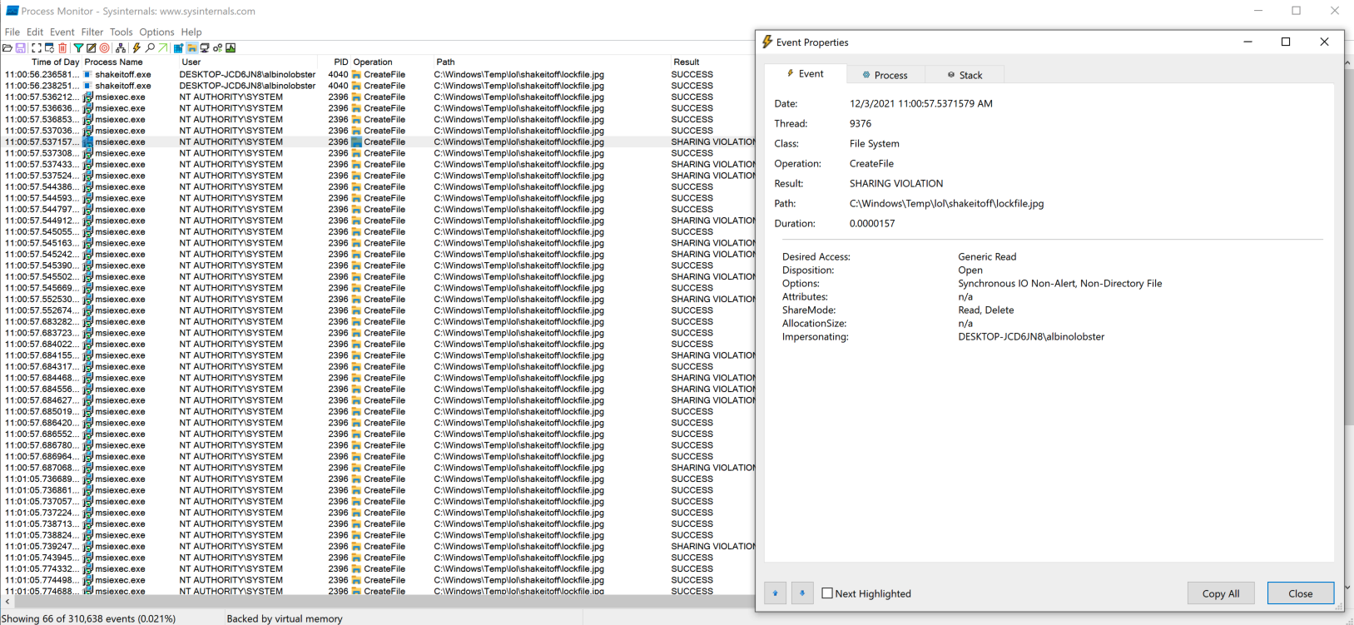
Task: Click the Path value in Event Properties
Action: (946, 203)
